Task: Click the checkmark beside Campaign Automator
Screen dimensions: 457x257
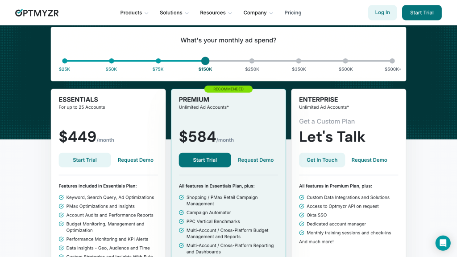Action: 181,212
